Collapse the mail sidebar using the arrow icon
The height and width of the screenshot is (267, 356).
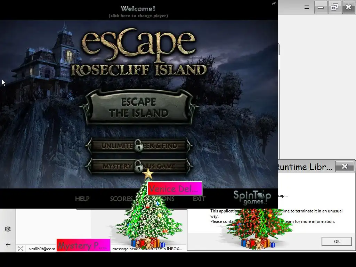coord(8,244)
